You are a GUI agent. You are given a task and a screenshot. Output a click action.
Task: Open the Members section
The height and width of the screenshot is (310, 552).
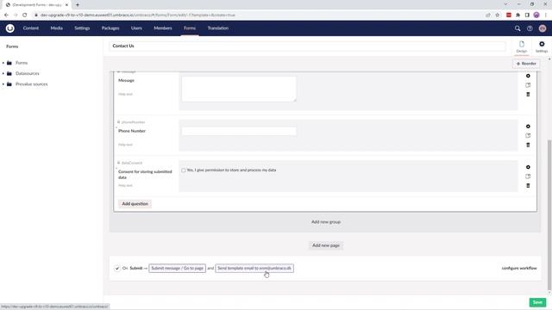click(x=163, y=28)
